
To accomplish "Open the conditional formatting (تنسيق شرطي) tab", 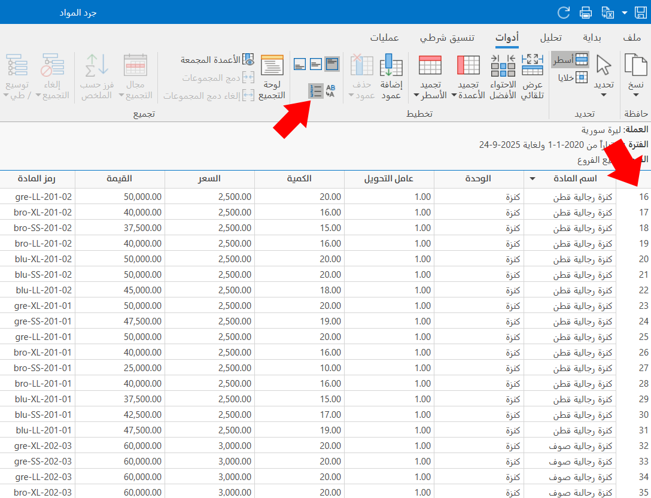I will (x=447, y=38).
